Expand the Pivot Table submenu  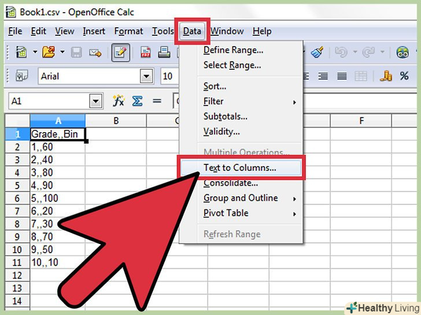[241, 213]
